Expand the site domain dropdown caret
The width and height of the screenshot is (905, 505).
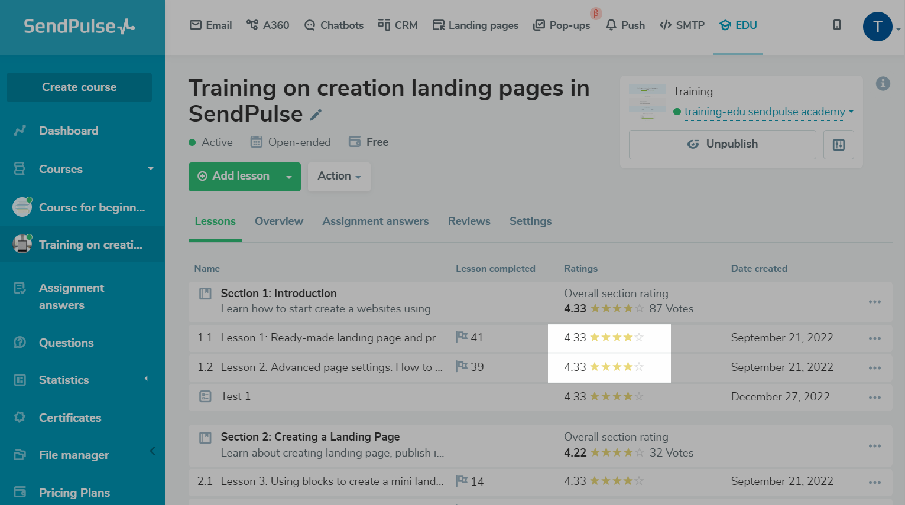pos(851,111)
